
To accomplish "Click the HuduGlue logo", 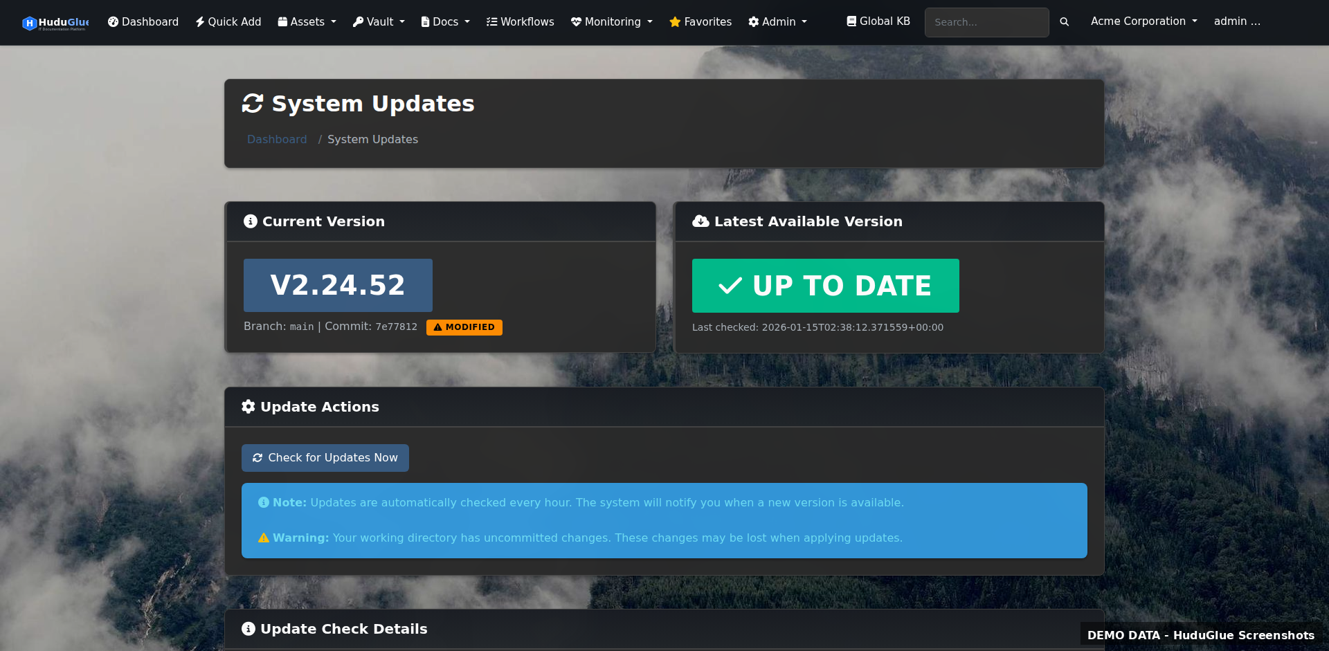I will [x=55, y=21].
